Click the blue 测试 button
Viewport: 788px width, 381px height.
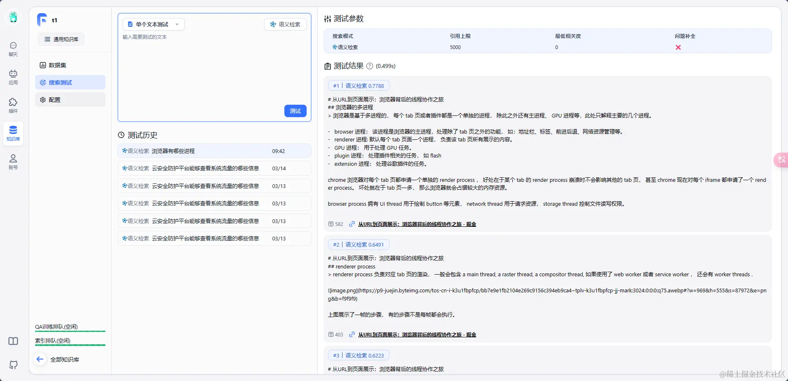point(295,111)
